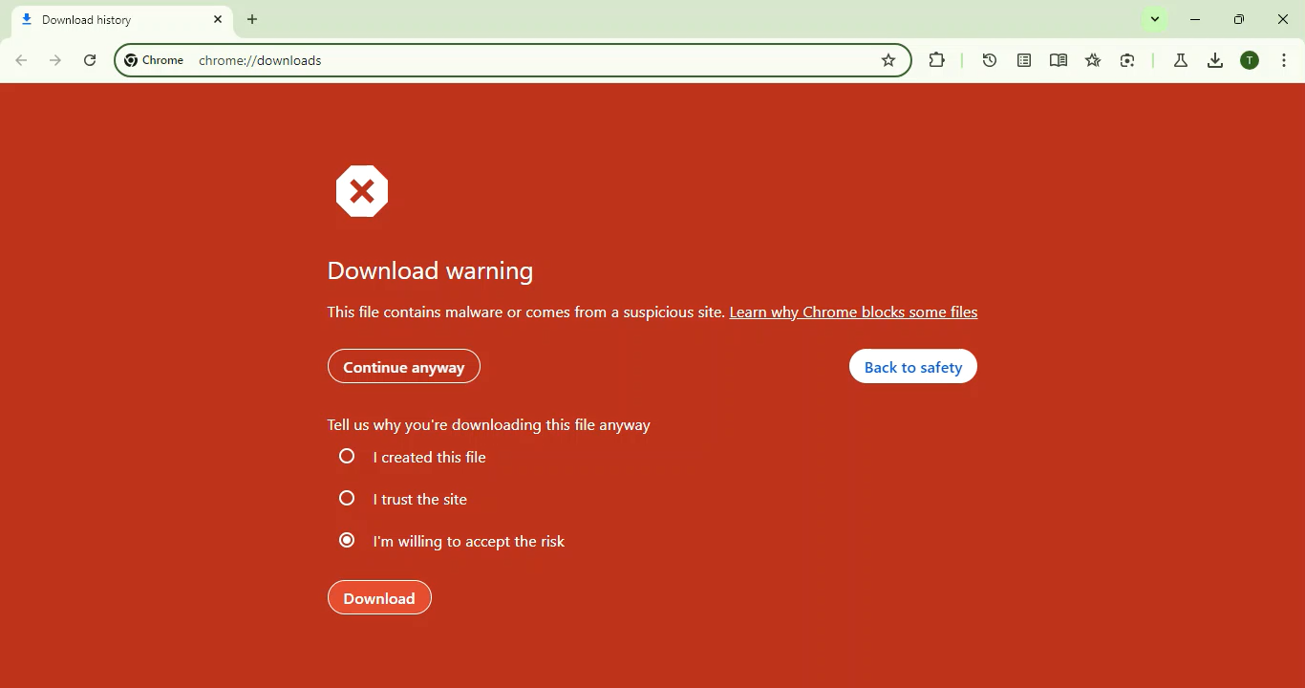Image resolution: width=1305 pixels, height=688 pixels.
Task: Restore down the Chrome window
Action: (1239, 19)
